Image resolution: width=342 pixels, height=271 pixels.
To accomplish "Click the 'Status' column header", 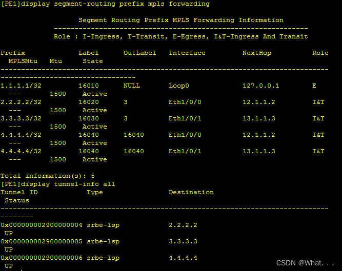I will point(17,200).
